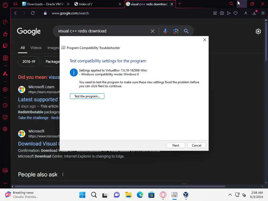Screen dimensions: 268x201
Task: Close the Index of / tab
Action: click(x=120, y=4)
